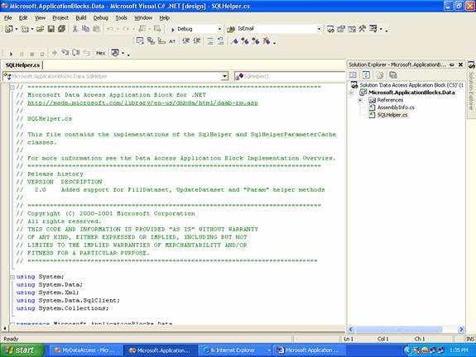Click the Step Over debug icon
Viewport: 476px width, 357px height.
click(75, 53)
